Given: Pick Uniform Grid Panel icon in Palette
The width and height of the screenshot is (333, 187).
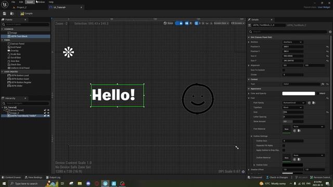Looking at the screenshot, I should (x=9, y=68).
